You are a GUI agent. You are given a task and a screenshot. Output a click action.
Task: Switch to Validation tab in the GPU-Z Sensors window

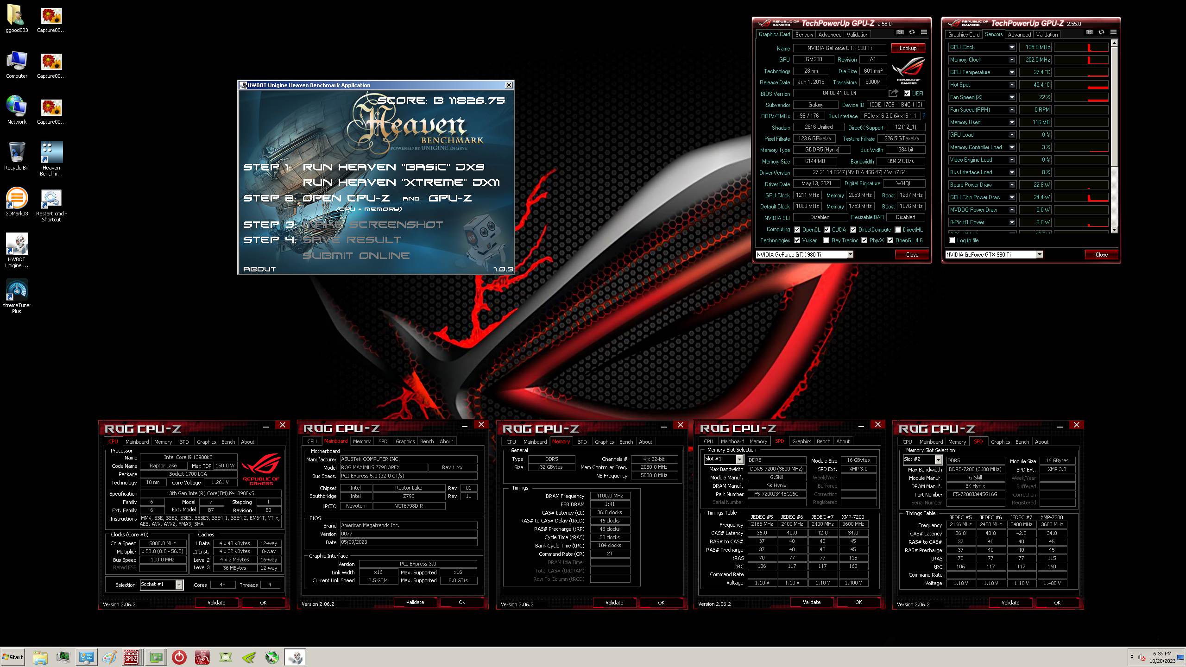pos(1047,35)
